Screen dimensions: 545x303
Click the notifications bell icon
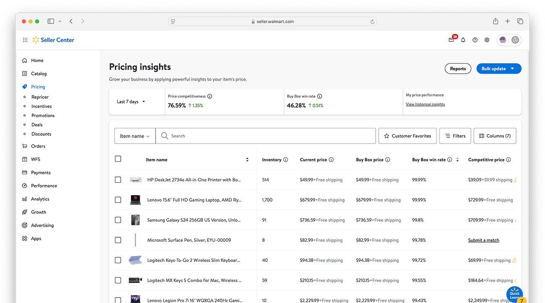[x=463, y=40]
